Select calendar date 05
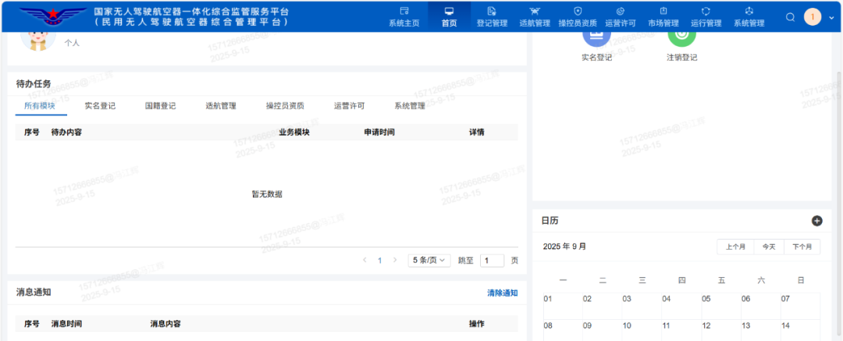 tap(721, 306)
